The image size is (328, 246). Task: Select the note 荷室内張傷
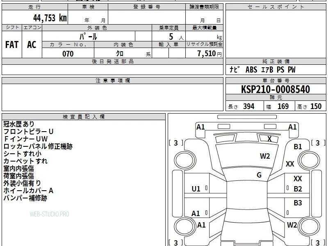pyautogui.click(x=18, y=176)
